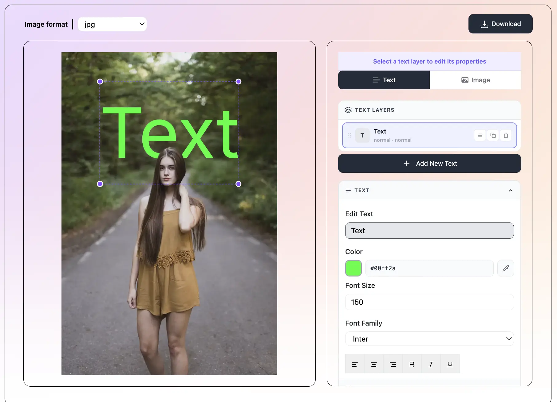This screenshot has width=557, height=402.
Task: Toggle italic formatting
Action: pyautogui.click(x=431, y=364)
